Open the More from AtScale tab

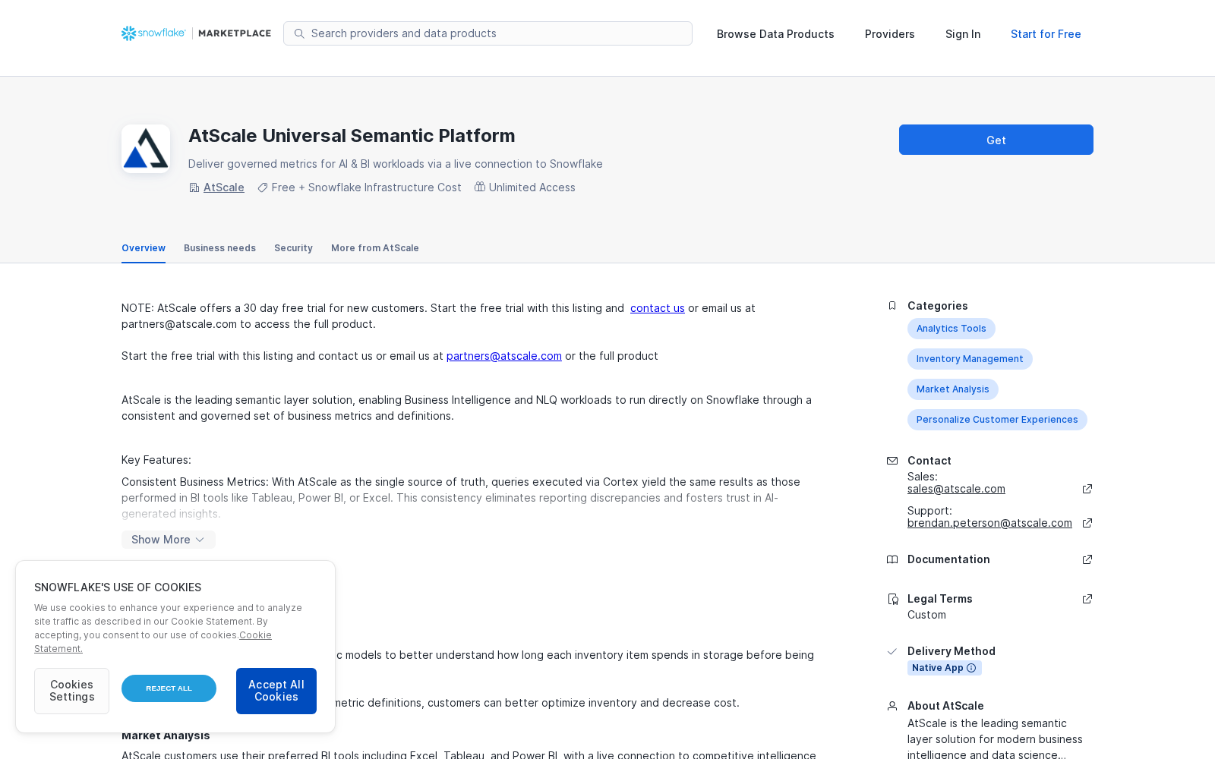[375, 248]
